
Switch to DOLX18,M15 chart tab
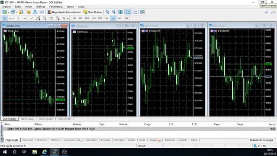(46, 119)
